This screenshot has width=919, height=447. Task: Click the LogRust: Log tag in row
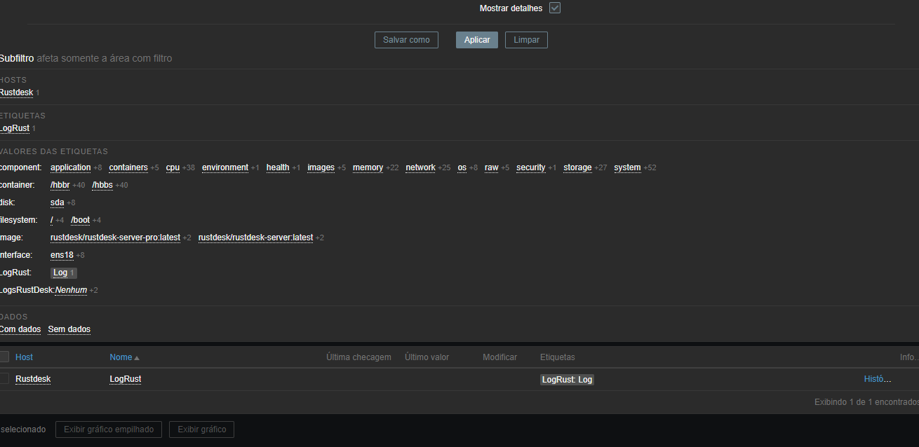pyautogui.click(x=567, y=380)
